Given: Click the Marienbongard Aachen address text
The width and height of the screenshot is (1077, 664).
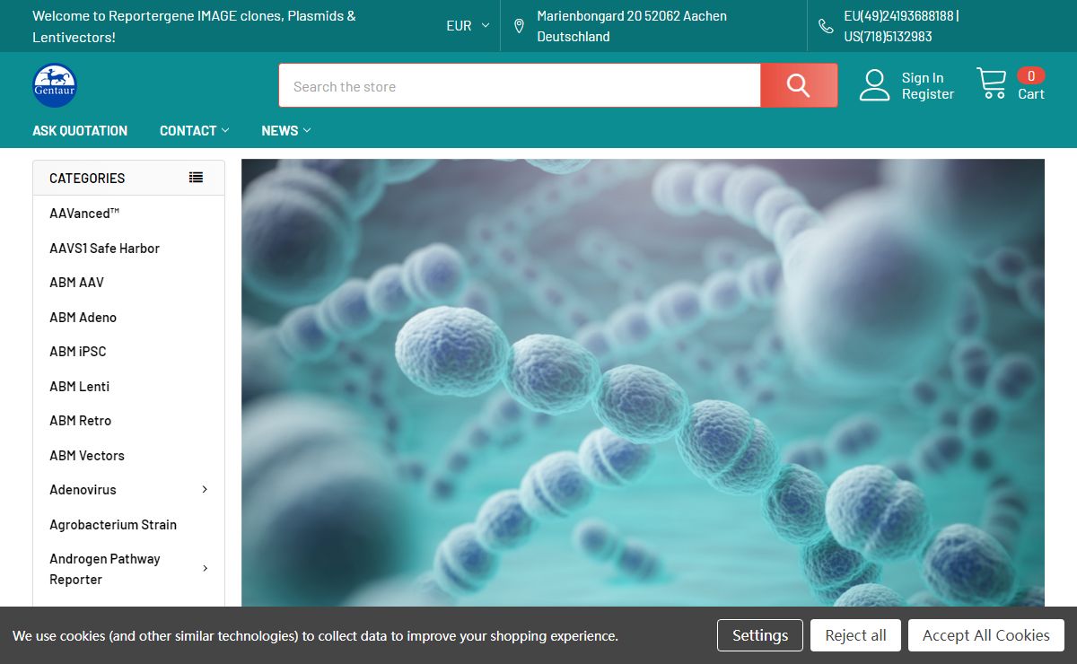Looking at the screenshot, I should point(632,26).
